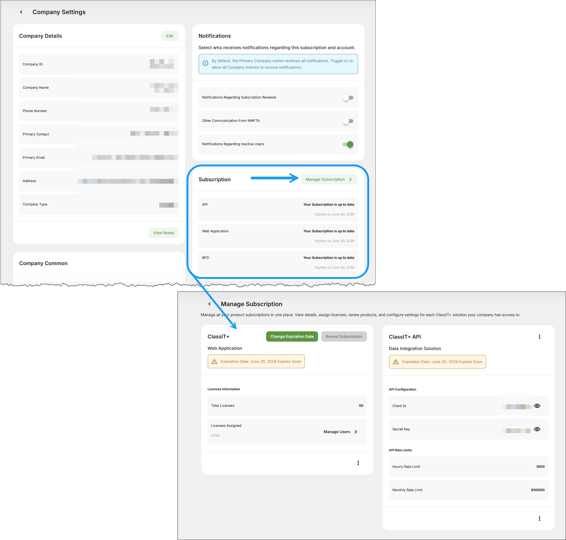Open View Notes

(163, 233)
